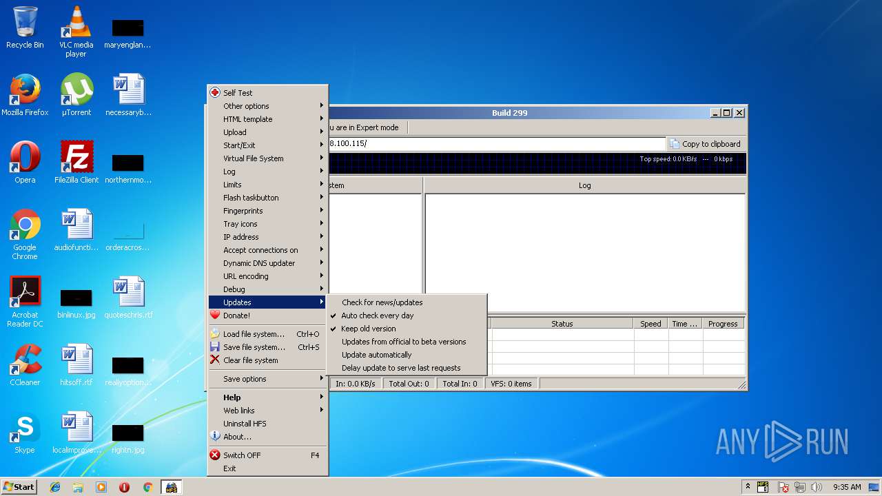The image size is (882, 496).
Task: Click the Speed column header
Action: coord(650,324)
